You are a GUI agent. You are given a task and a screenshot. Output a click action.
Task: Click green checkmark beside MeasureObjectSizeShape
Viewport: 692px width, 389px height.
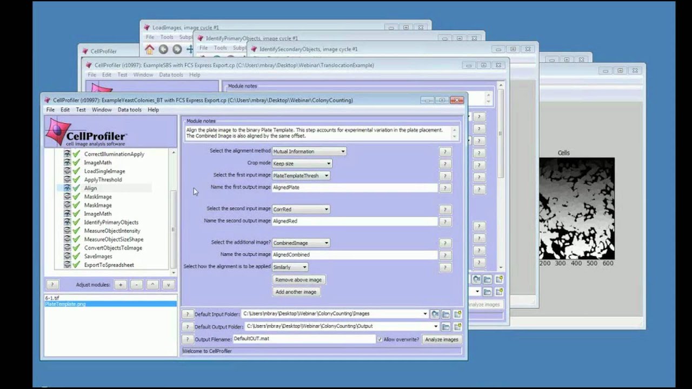click(76, 239)
